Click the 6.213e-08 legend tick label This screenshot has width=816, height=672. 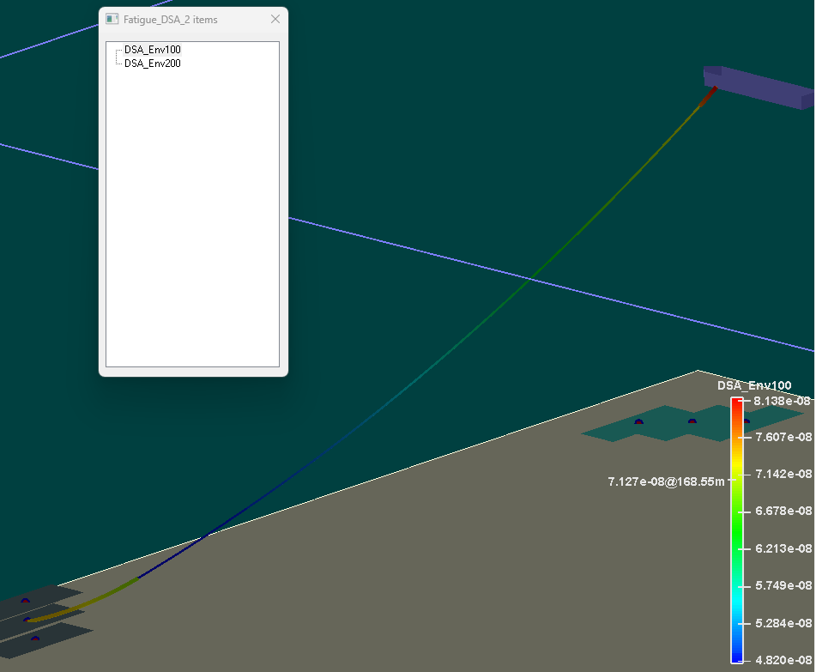[x=777, y=548]
